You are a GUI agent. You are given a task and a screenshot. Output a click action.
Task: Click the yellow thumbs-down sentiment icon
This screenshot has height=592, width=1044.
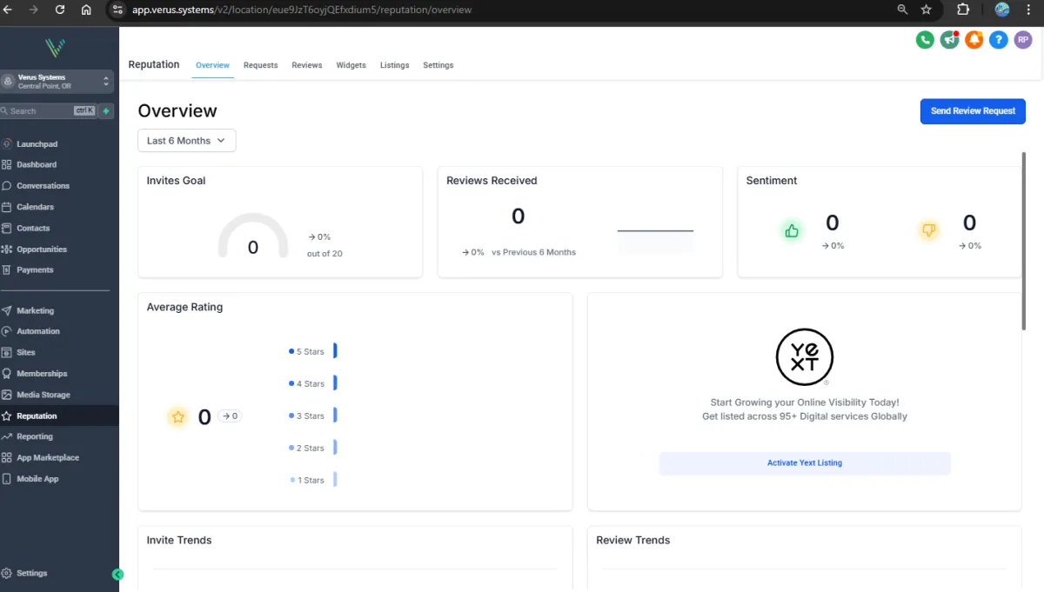[928, 231]
